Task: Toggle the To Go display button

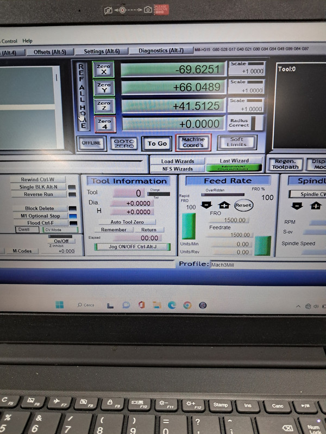Action: click(157, 143)
